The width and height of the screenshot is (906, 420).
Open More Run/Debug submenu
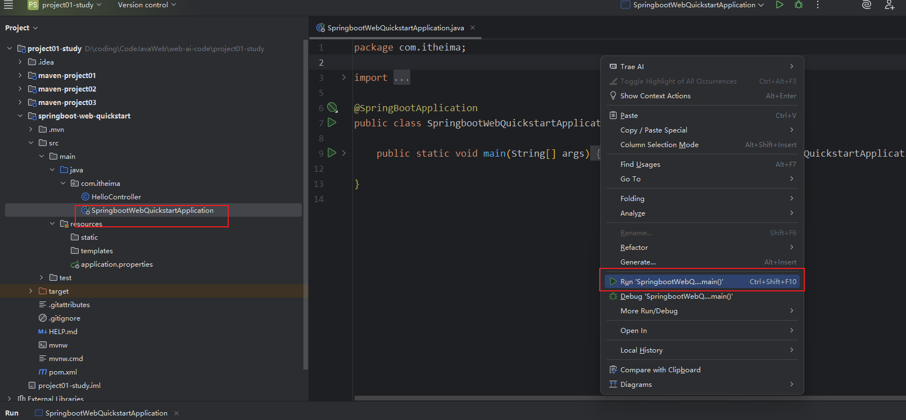pyautogui.click(x=702, y=311)
